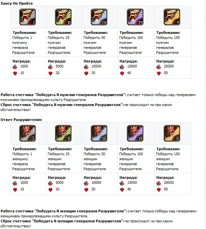The width and height of the screenshot is (206, 229).
Task: Click the heart icon beside 30 in Ответ Разрушителям
Action: click(x=86, y=190)
